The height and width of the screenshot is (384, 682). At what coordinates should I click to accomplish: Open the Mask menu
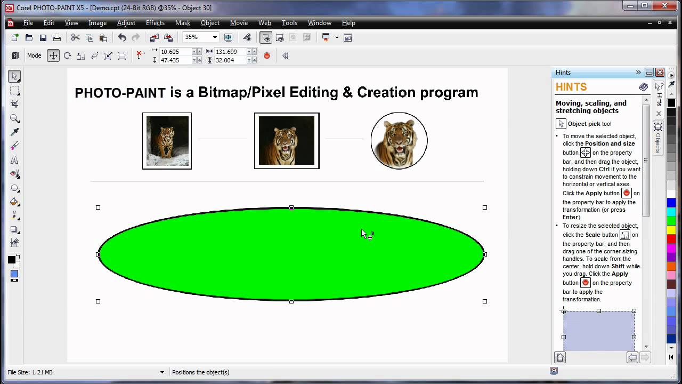(x=183, y=23)
